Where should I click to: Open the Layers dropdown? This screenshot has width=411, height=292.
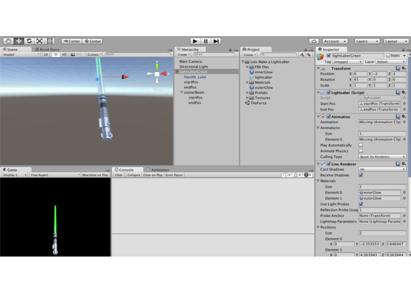(x=367, y=41)
